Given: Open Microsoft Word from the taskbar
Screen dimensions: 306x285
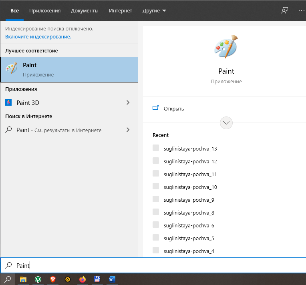Looking at the screenshot, I should point(112,279).
